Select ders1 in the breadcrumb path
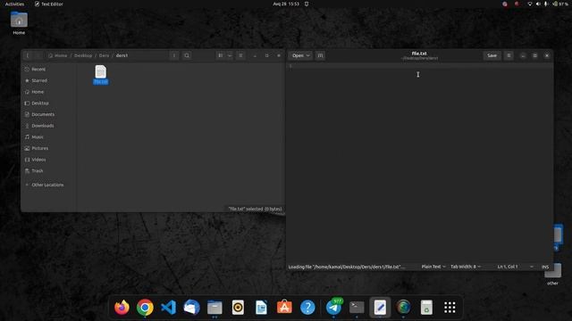Viewport: 572px width, 321px height. tap(122, 55)
